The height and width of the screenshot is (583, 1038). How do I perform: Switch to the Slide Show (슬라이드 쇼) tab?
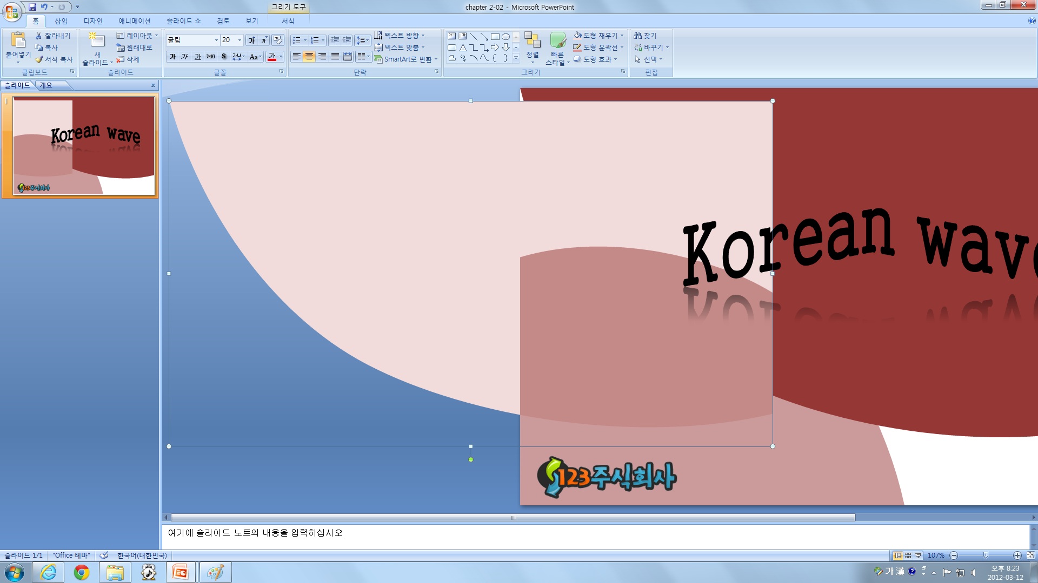point(184,21)
